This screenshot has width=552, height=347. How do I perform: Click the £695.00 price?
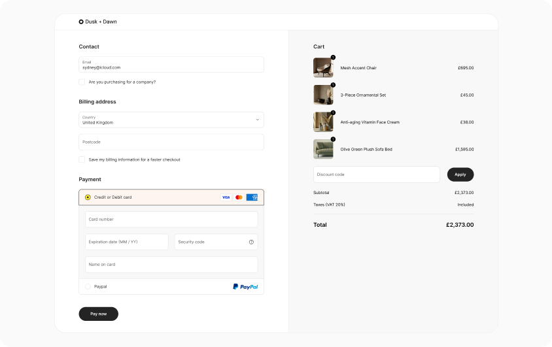pyautogui.click(x=466, y=68)
